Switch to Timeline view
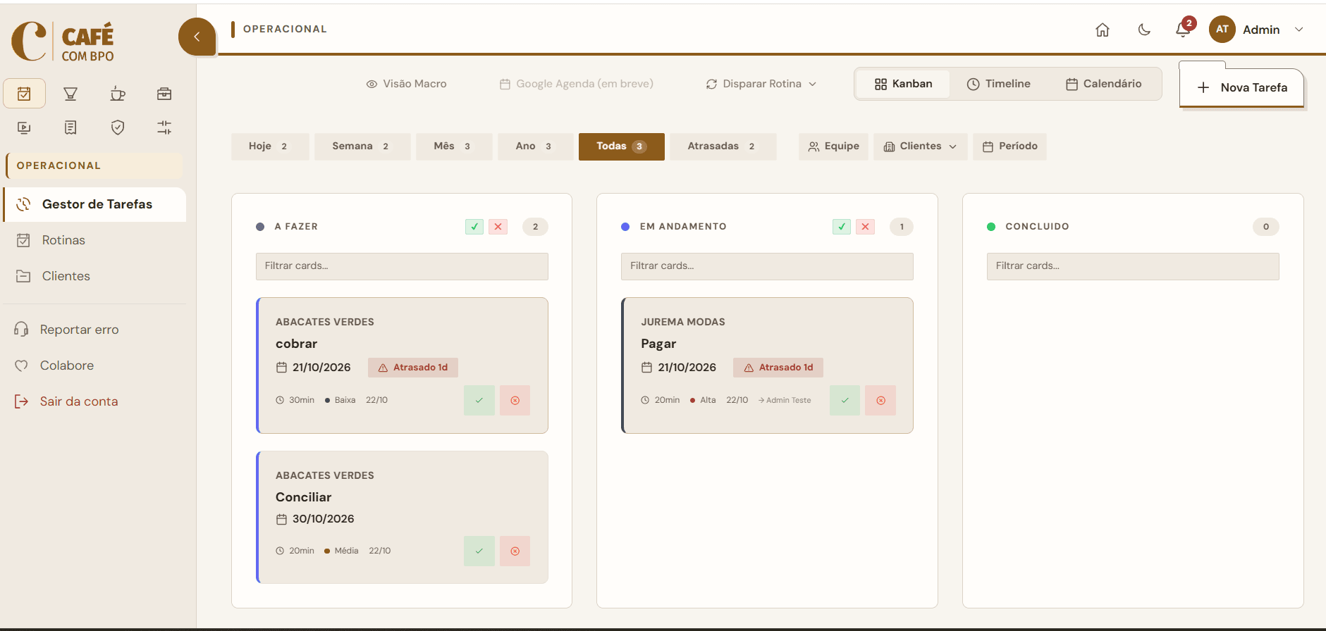Screen dimensions: 1326x631 pos(998,84)
